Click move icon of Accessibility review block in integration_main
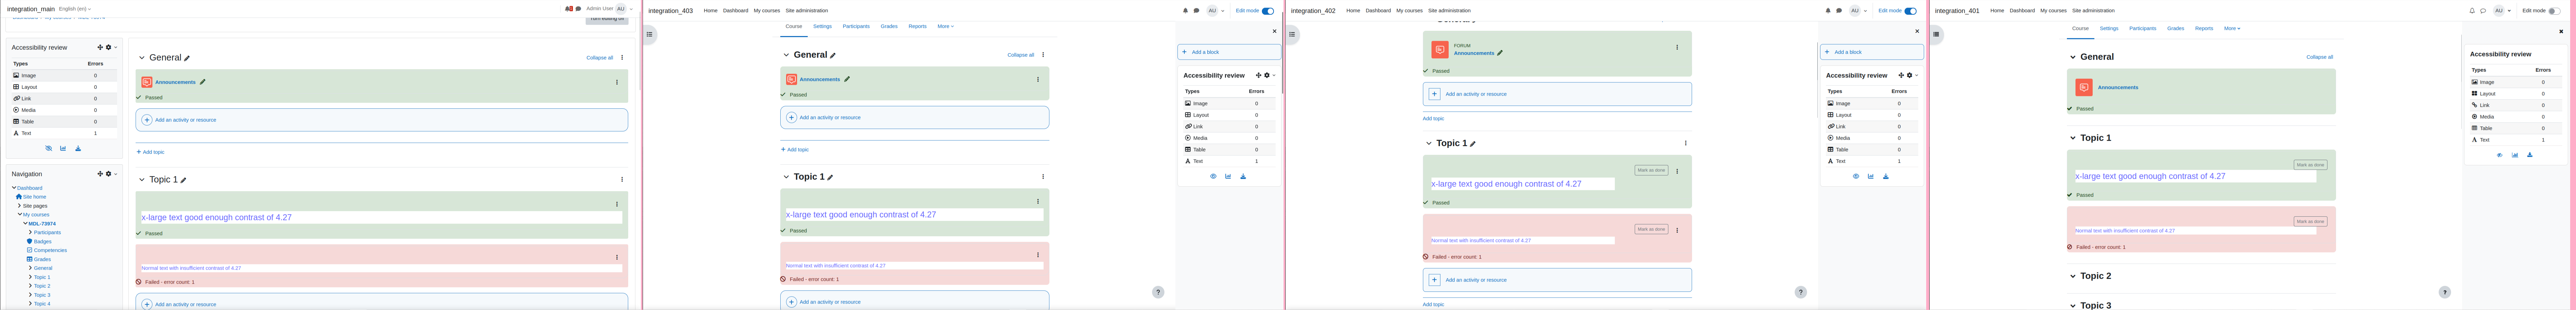2576x310 pixels. (x=100, y=47)
